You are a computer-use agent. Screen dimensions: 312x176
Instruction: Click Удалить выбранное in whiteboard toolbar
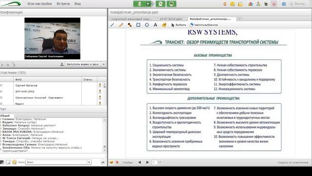[x=204, y=25]
